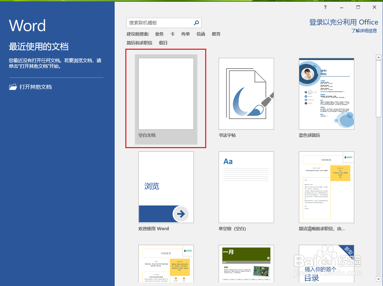383x286 pixels.
Task: Open the 了解详细信息 link
Action: [x=364, y=31]
